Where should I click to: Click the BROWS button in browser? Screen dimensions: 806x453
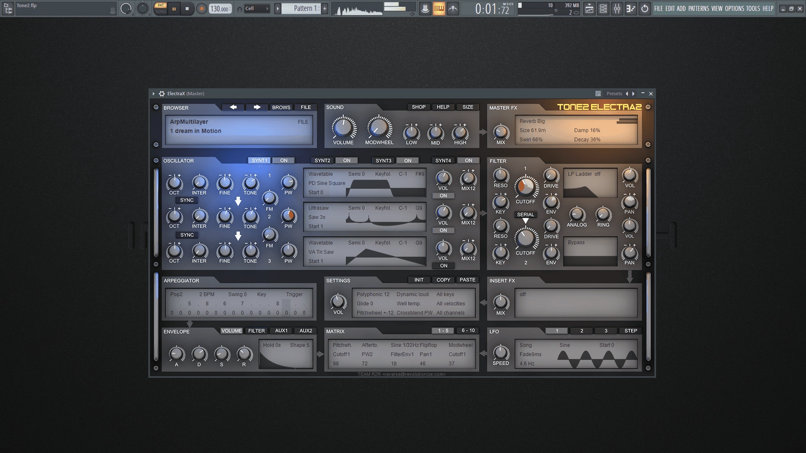click(x=281, y=107)
